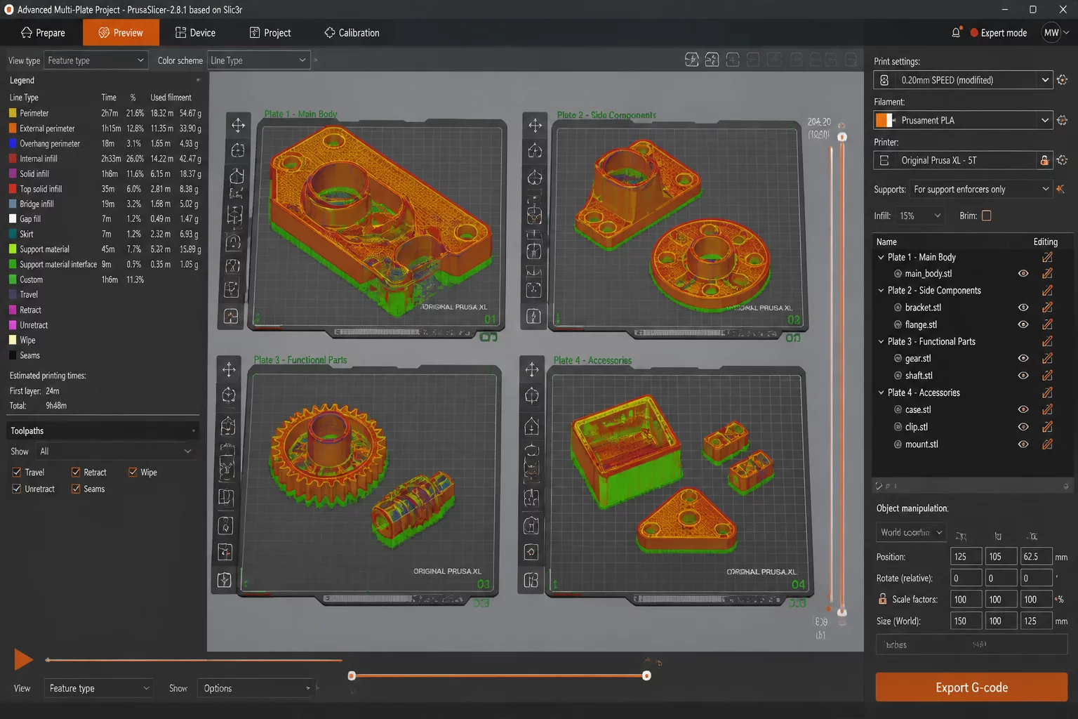Open the Toolpaths Show All dropdown
1078x719 pixels.
(x=116, y=451)
